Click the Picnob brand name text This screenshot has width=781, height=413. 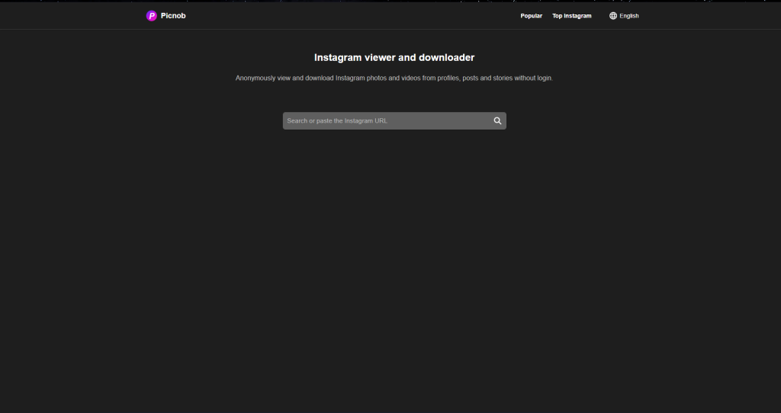pyautogui.click(x=173, y=16)
